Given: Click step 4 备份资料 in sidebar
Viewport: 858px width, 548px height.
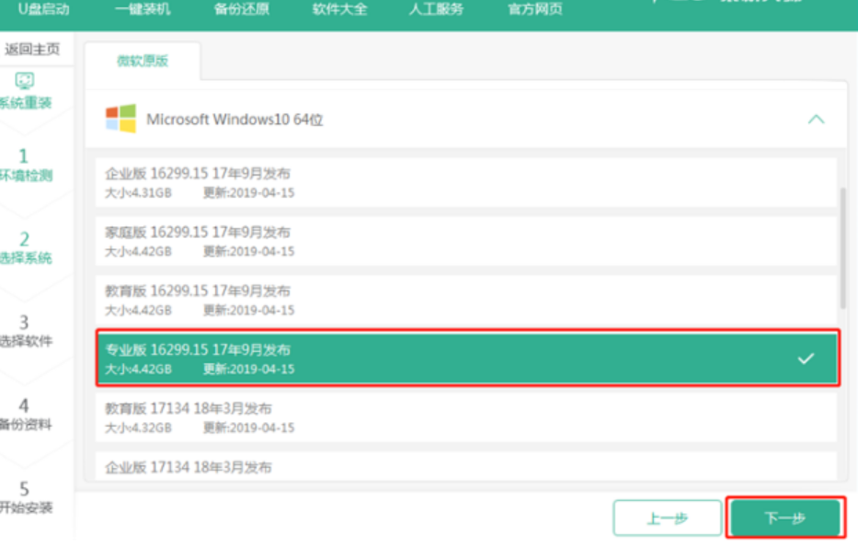Looking at the screenshot, I should 25,414.
